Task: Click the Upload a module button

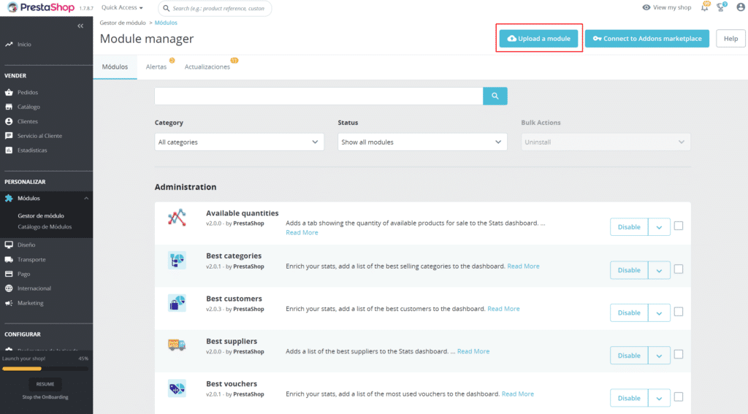Action: 538,39
